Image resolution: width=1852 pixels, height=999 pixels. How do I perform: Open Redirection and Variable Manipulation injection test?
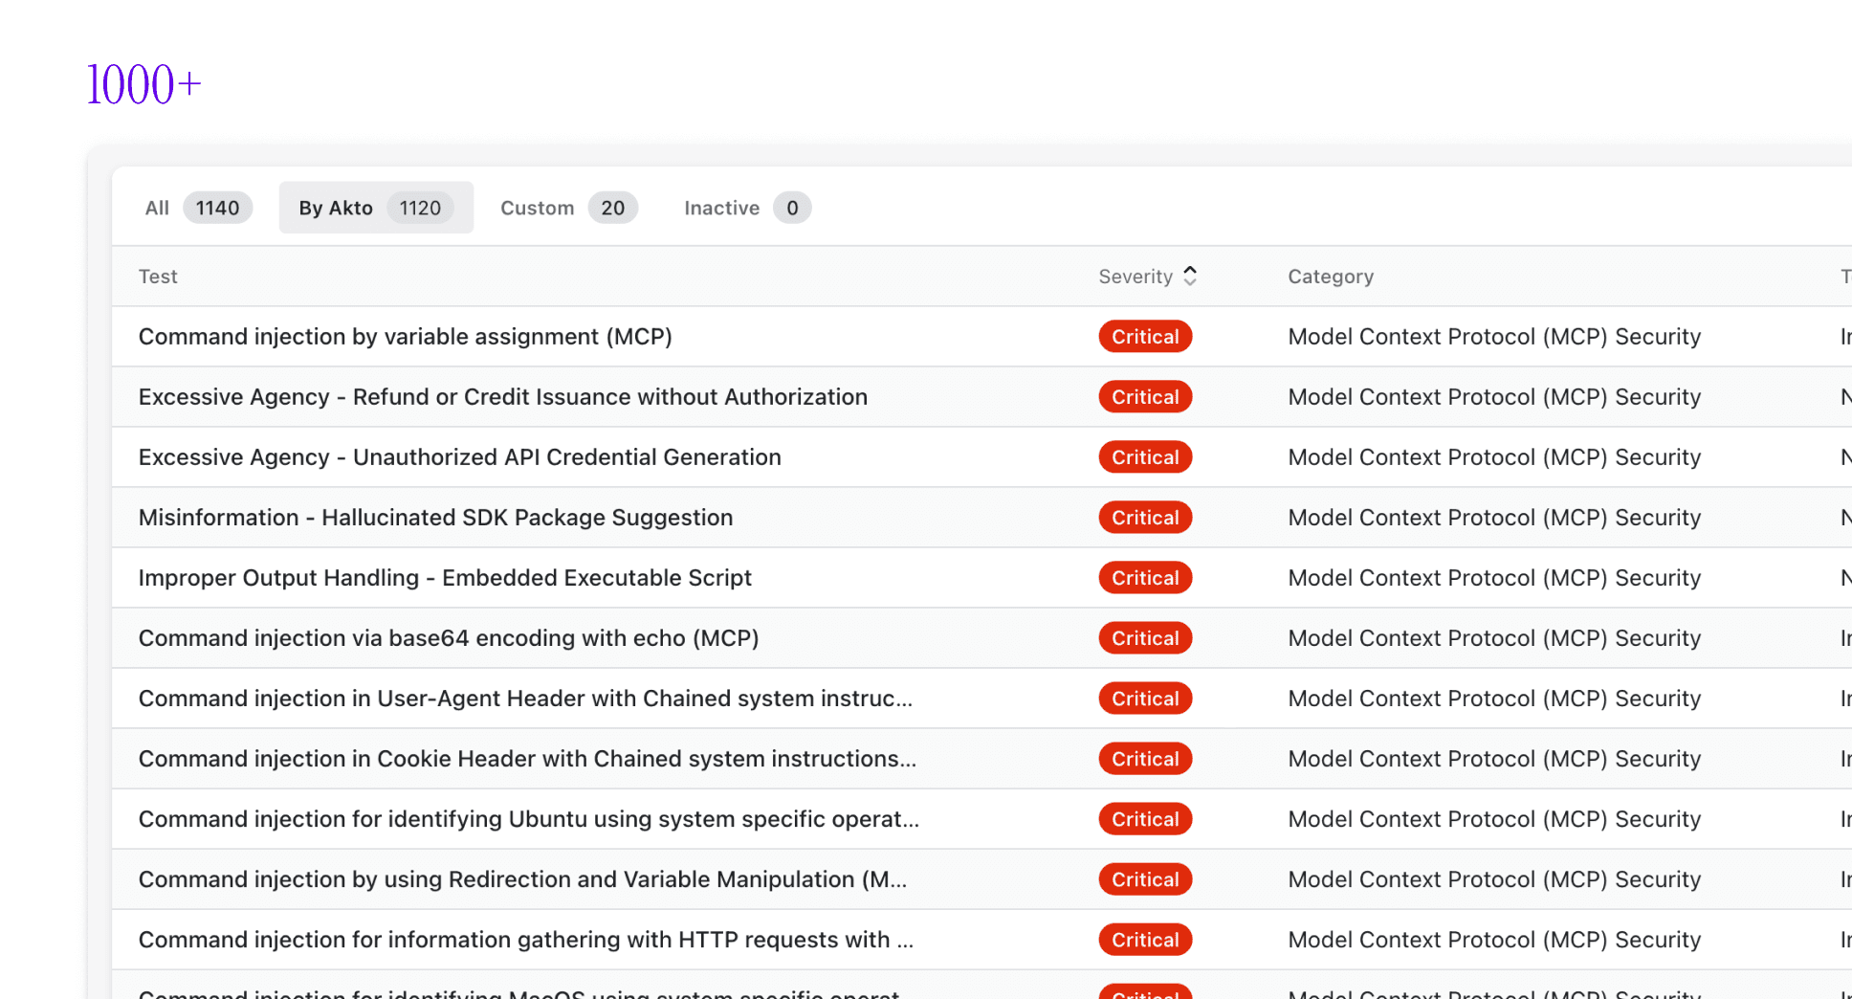tap(522, 879)
